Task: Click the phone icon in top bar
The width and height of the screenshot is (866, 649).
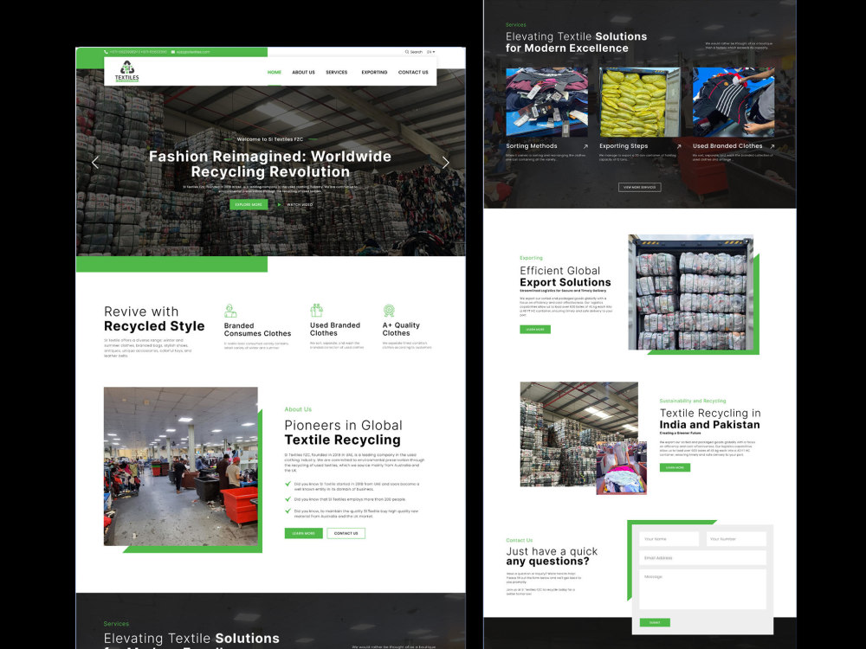Action: pos(106,52)
